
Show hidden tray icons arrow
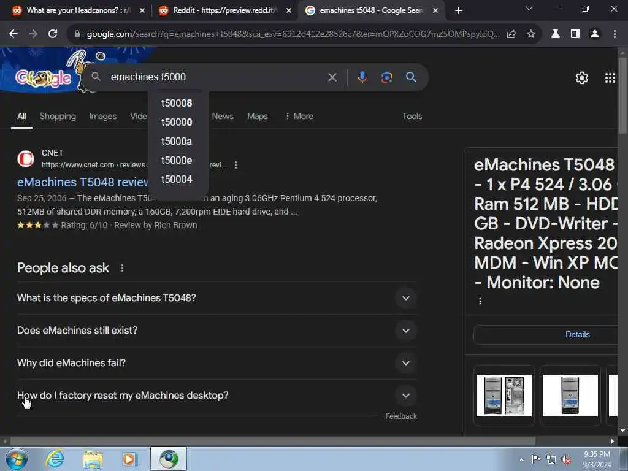[x=521, y=460]
